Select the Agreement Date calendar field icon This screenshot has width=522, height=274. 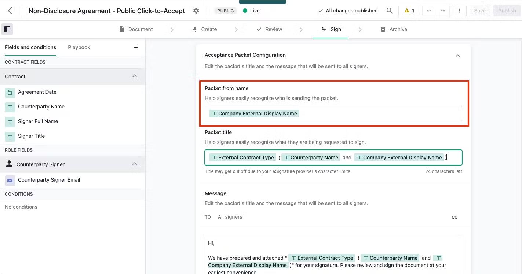pos(10,92)
